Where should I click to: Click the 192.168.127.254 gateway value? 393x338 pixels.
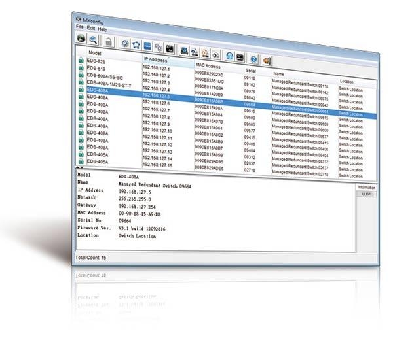tap(137, 207)
